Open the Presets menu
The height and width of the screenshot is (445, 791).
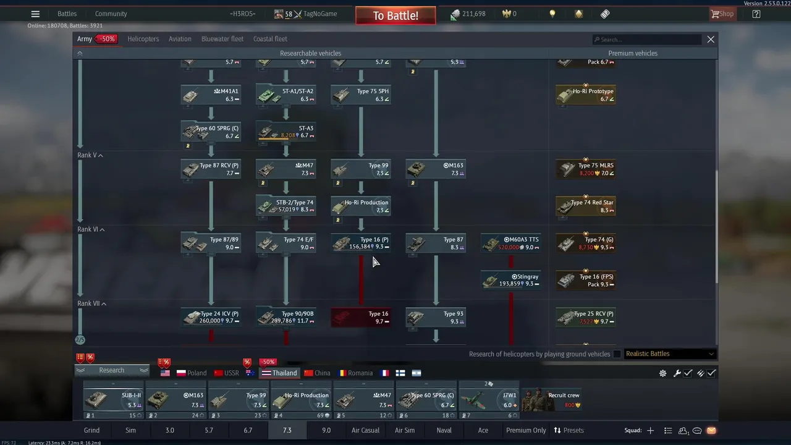[569, 430]
